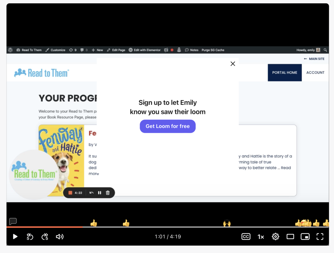This screenshot has width=334, height=253.
Task: Click Purge SG Cache
Action: click(213, 50)
